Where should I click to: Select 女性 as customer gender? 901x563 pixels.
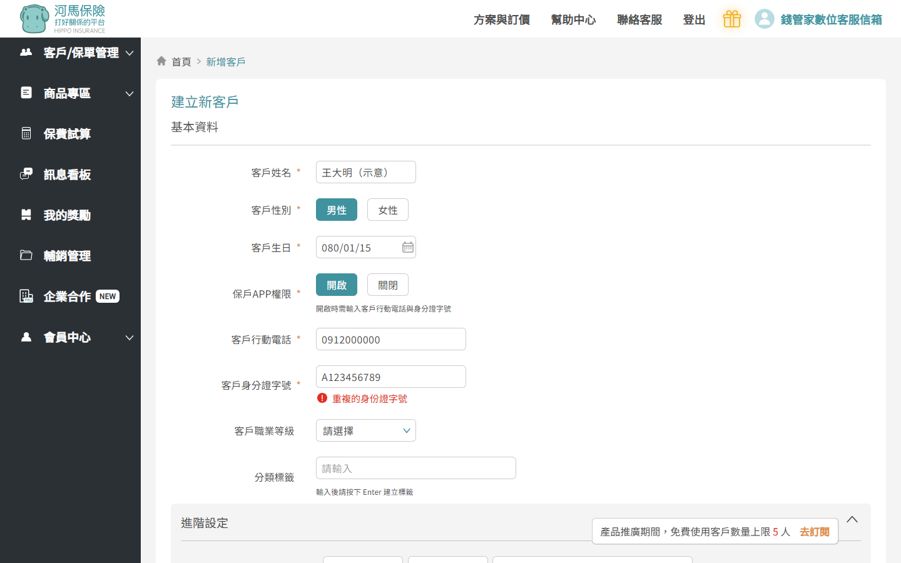[387, 210]
